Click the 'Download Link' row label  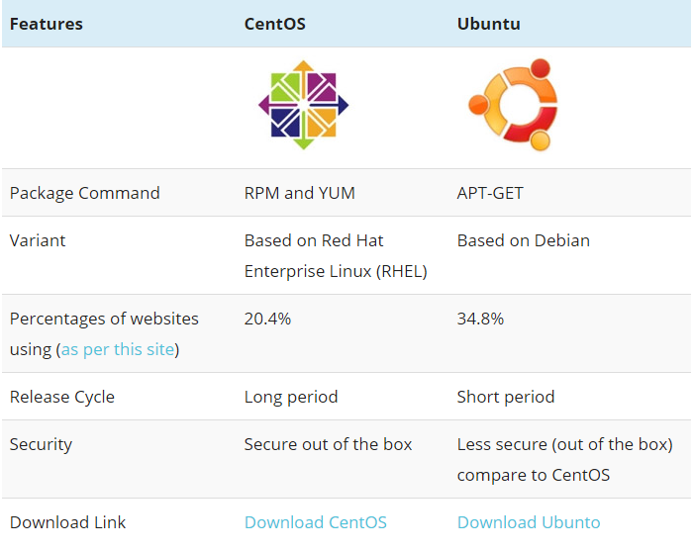[67, 522]
